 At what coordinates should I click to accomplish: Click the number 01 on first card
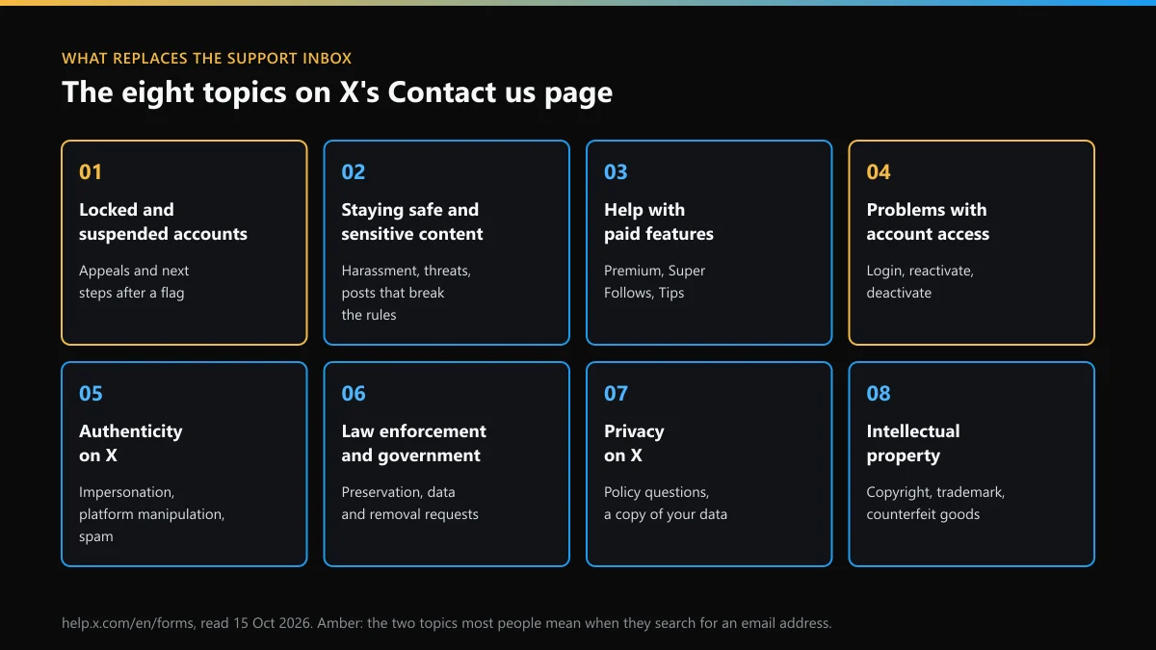[91, 172]
